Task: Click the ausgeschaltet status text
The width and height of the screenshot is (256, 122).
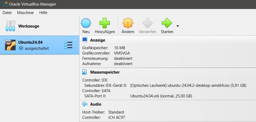Action: pos(37,48)
